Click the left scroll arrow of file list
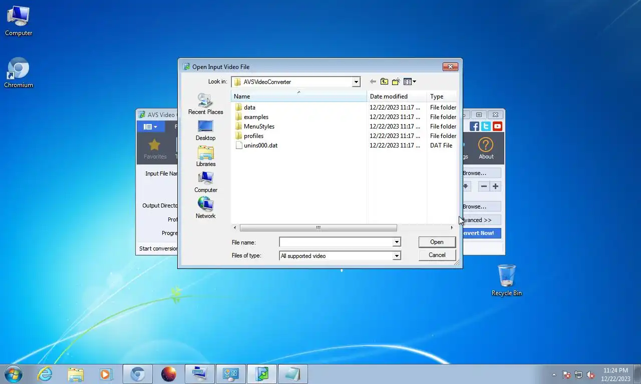This screenshot has width=641, height=384. [x=235, y=228]
